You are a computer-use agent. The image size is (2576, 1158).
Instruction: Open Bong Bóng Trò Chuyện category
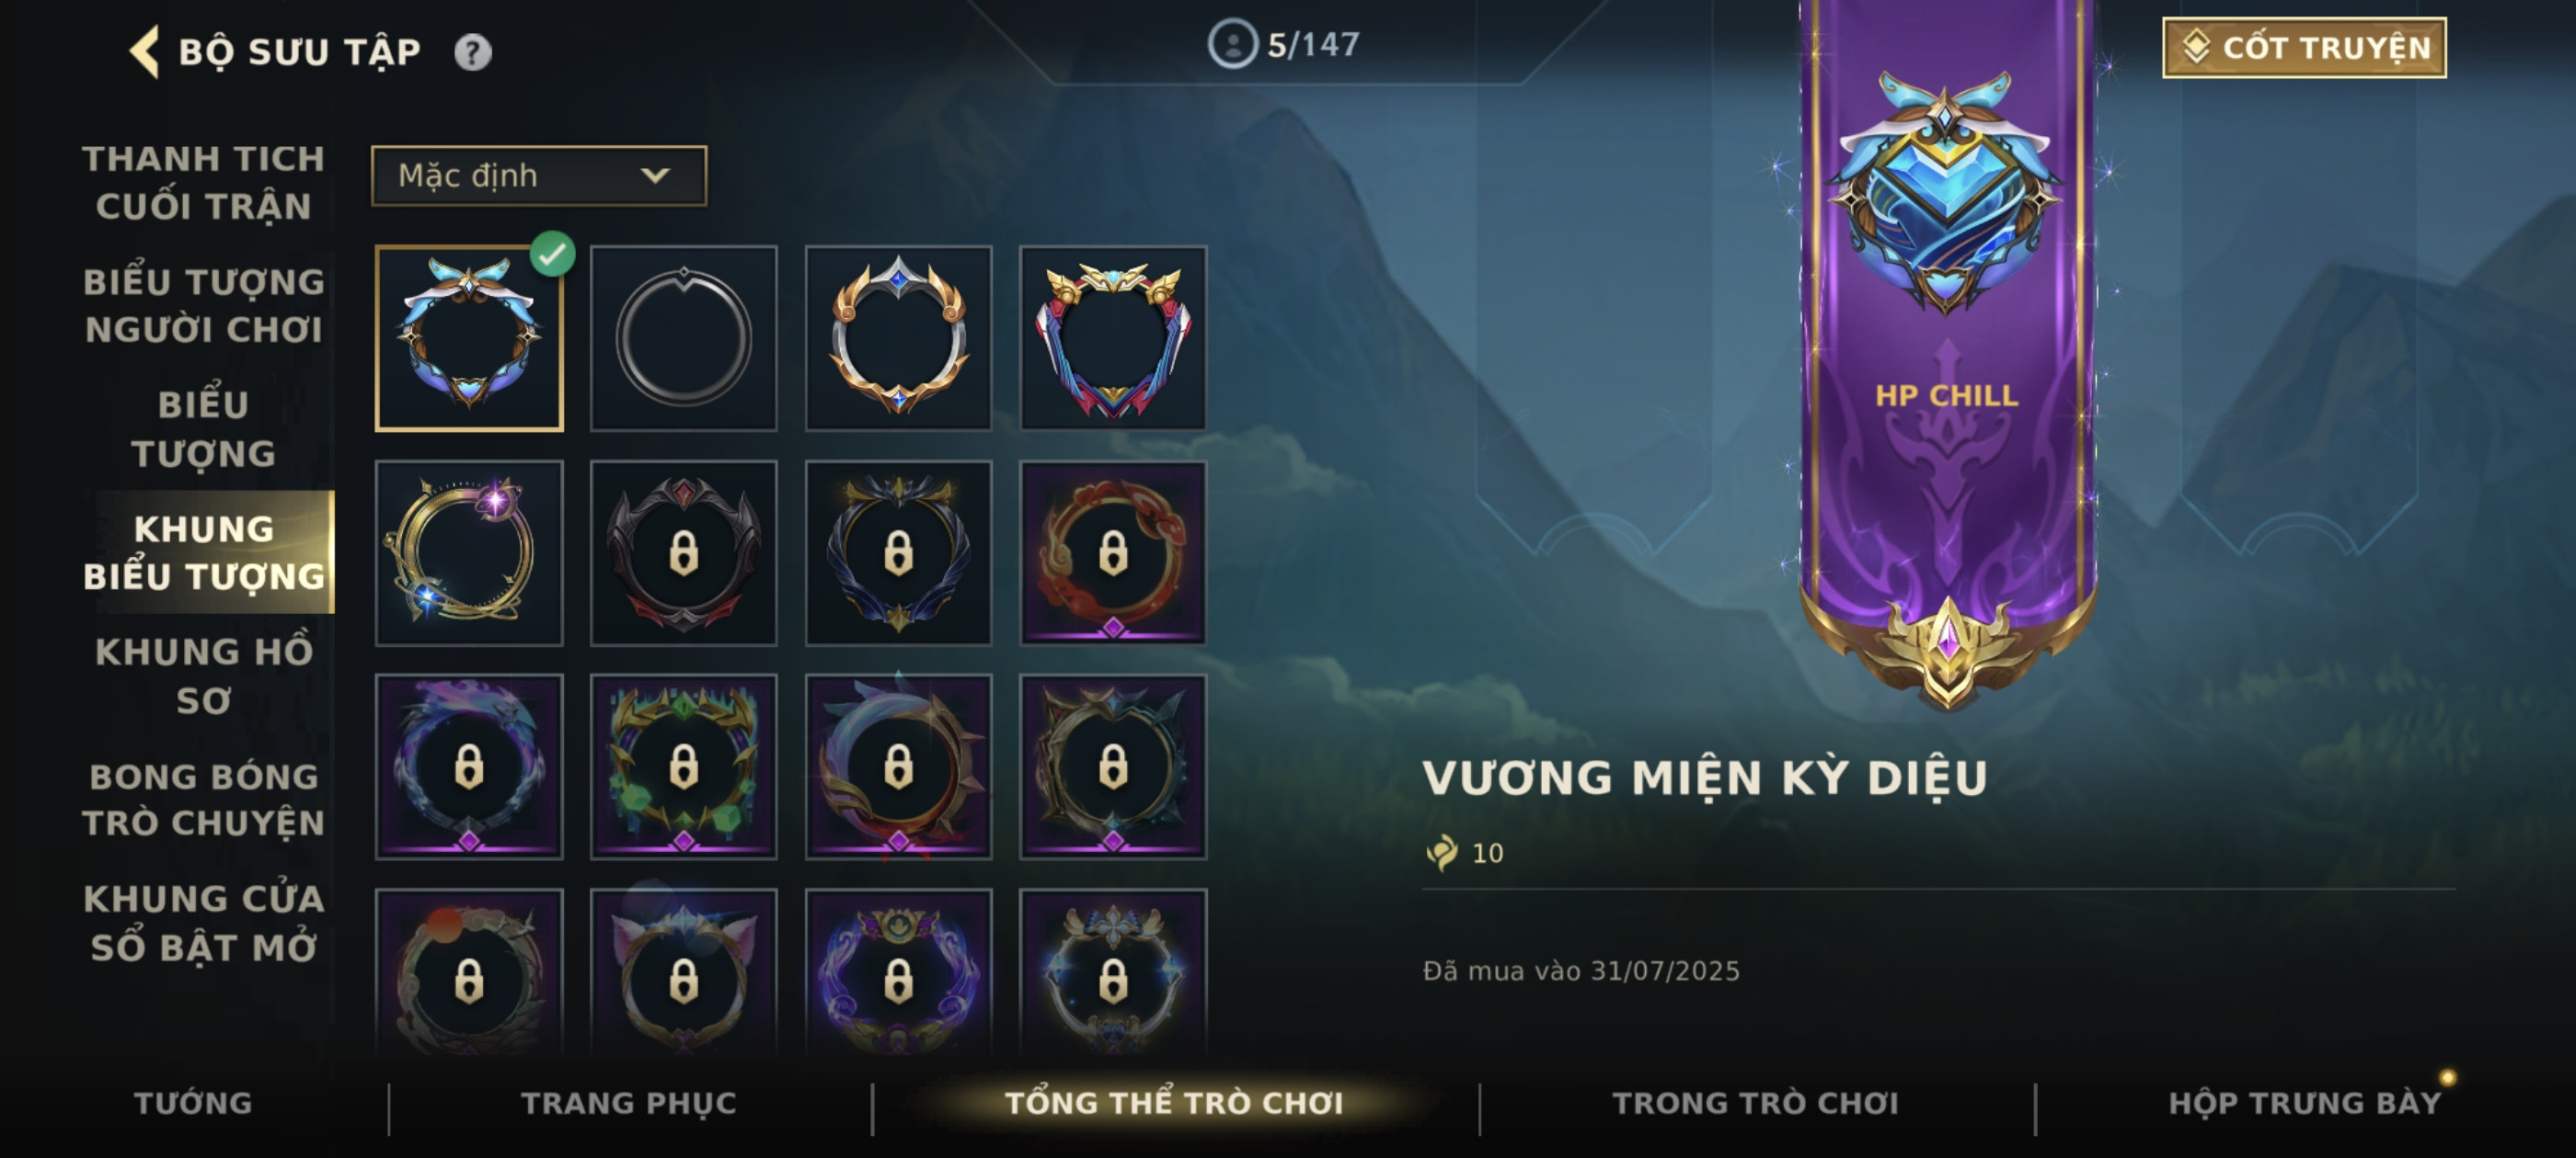pos(204,800)
